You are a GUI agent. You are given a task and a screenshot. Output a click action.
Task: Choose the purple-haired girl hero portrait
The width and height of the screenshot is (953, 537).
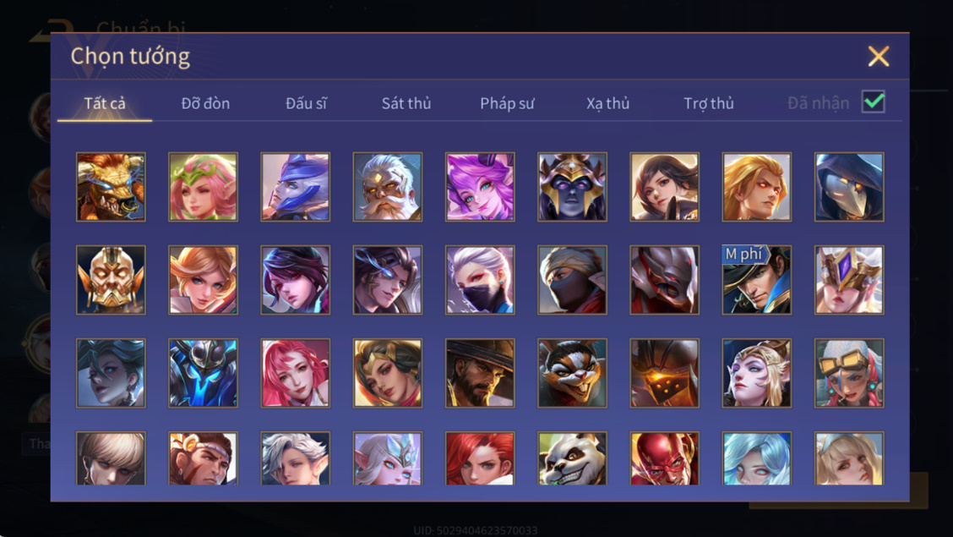[x=480, y=187]
